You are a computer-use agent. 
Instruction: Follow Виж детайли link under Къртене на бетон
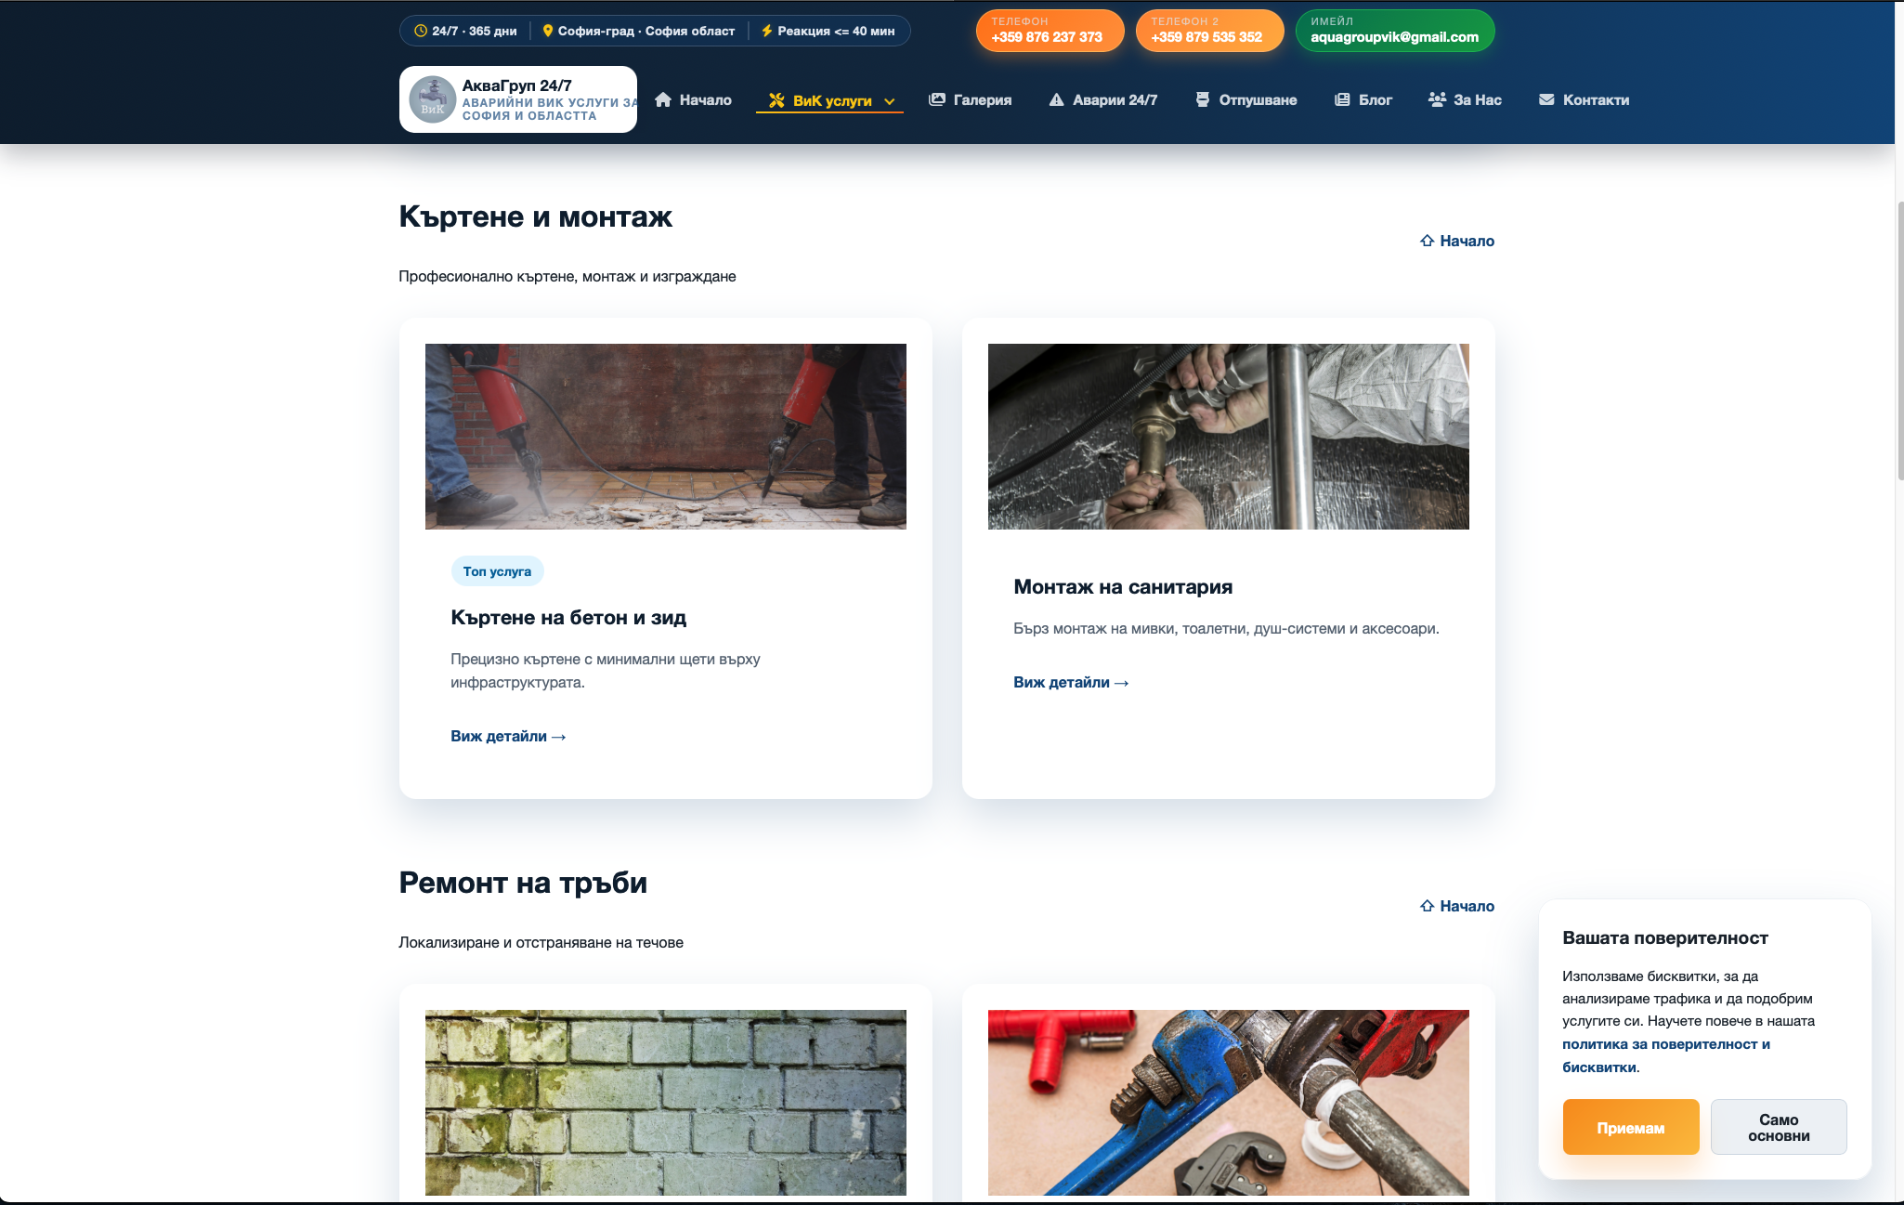[x=508, y=736]
